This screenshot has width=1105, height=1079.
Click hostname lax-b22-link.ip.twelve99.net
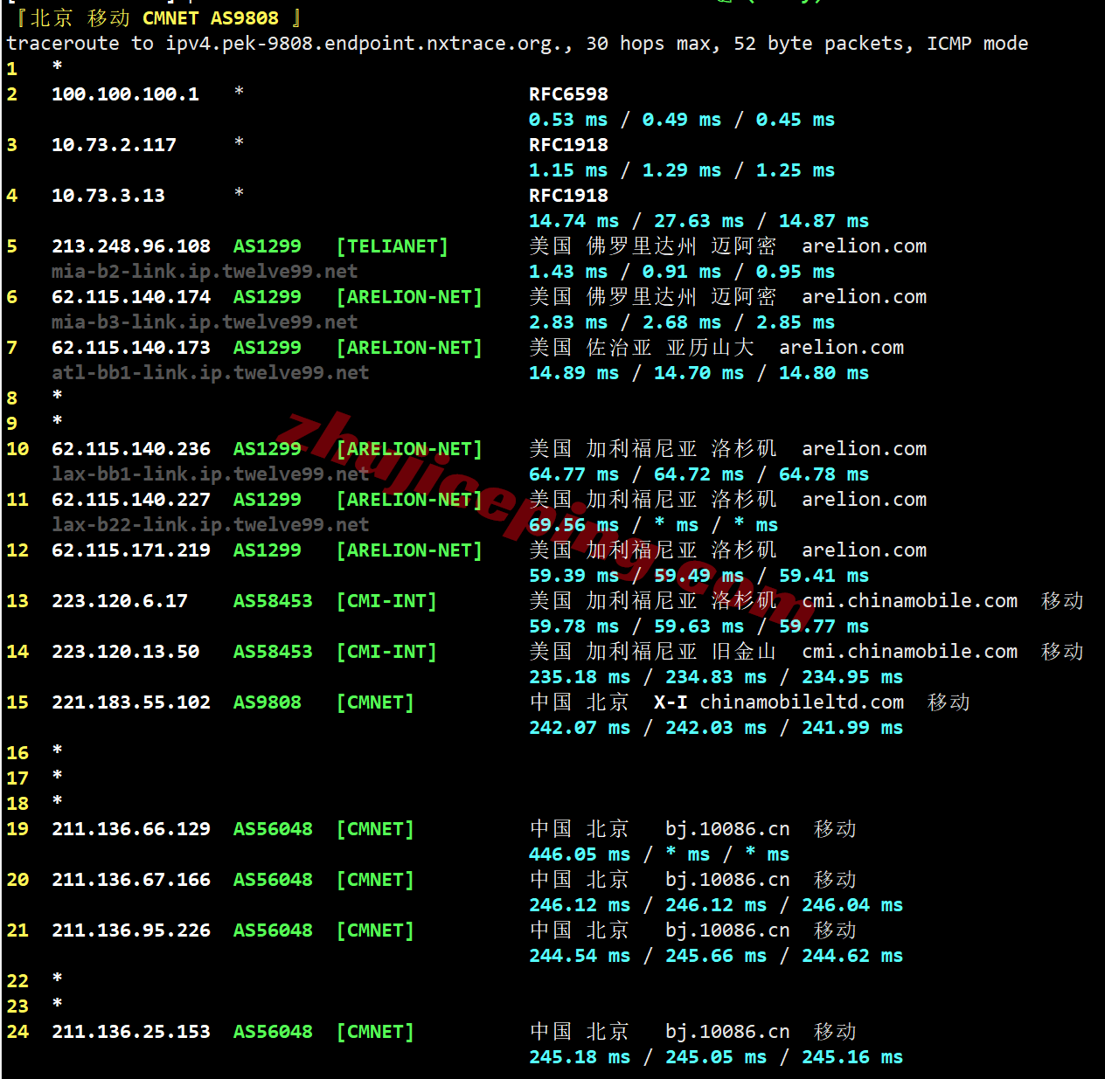[211, 525]
